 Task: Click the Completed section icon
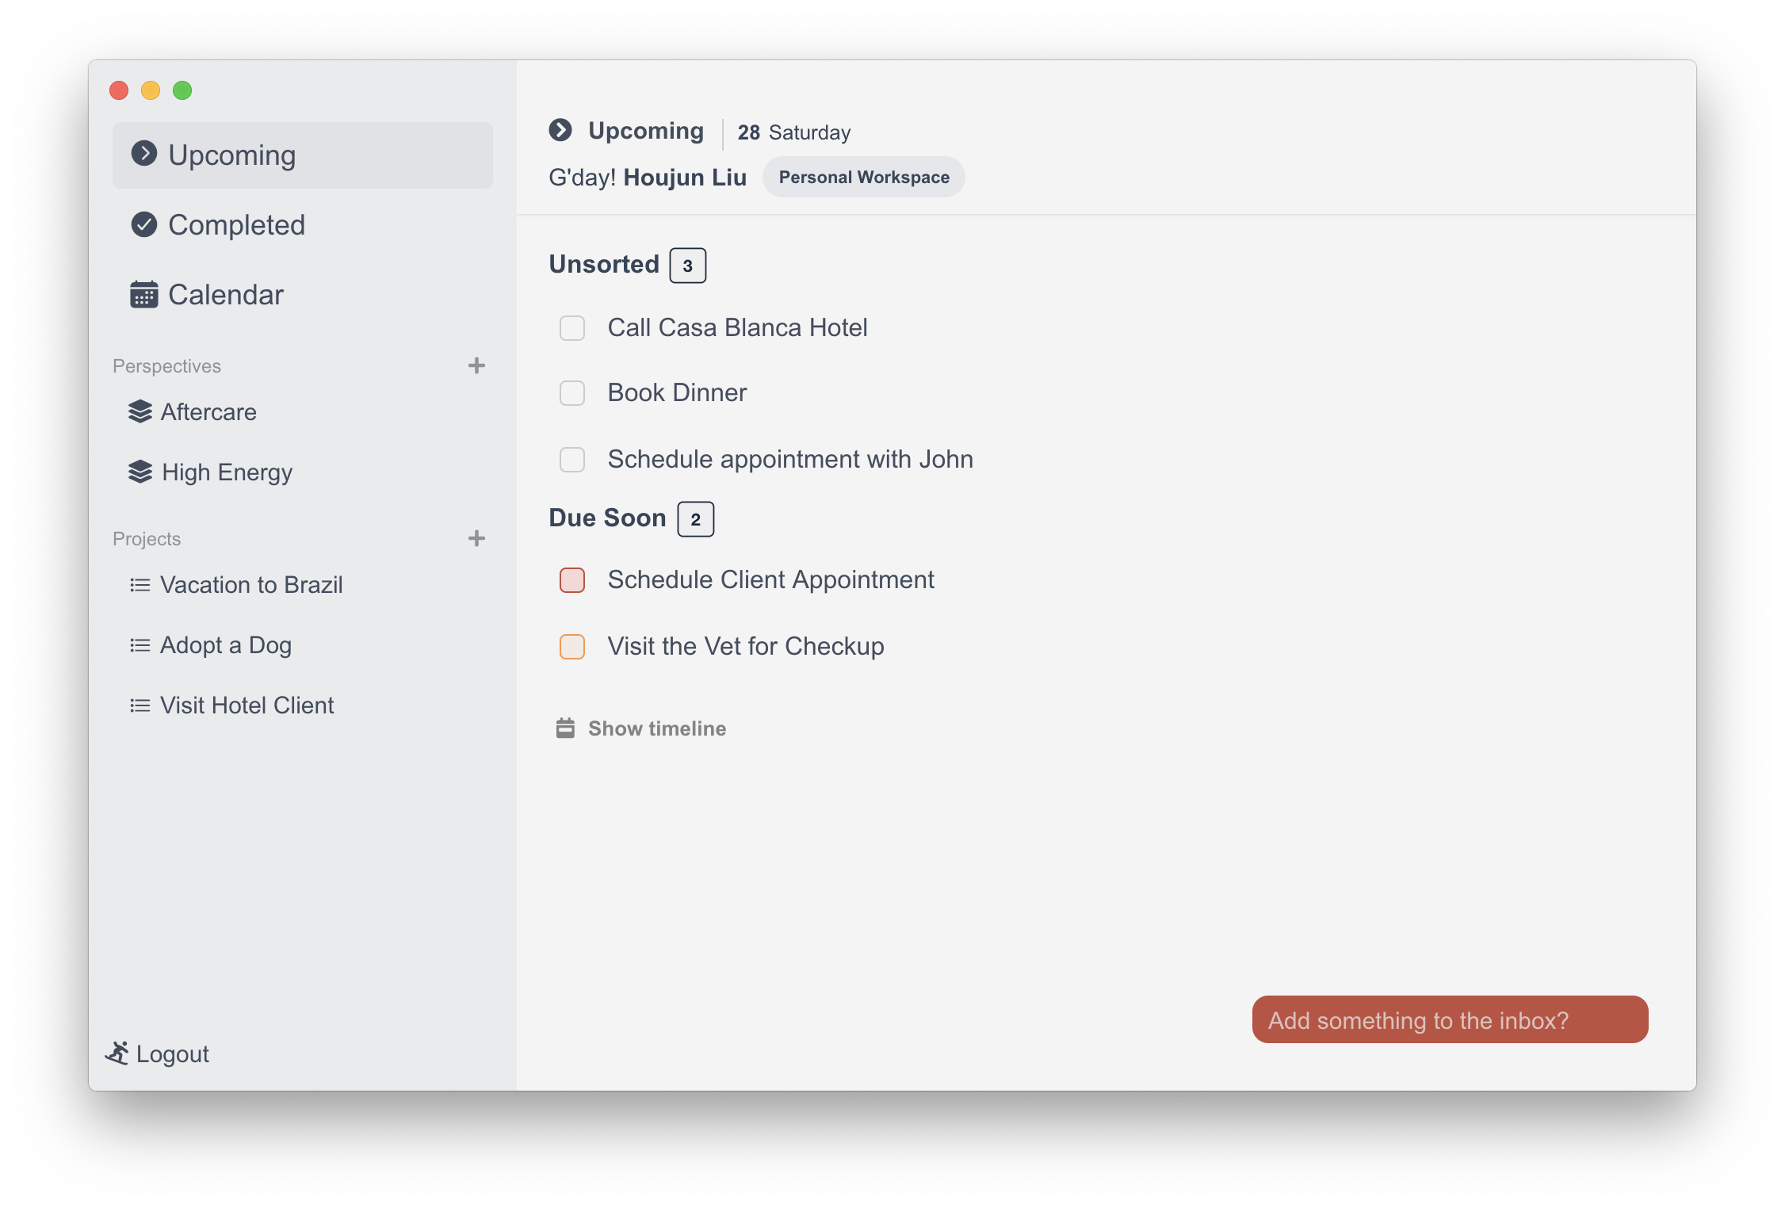(143, 223)
